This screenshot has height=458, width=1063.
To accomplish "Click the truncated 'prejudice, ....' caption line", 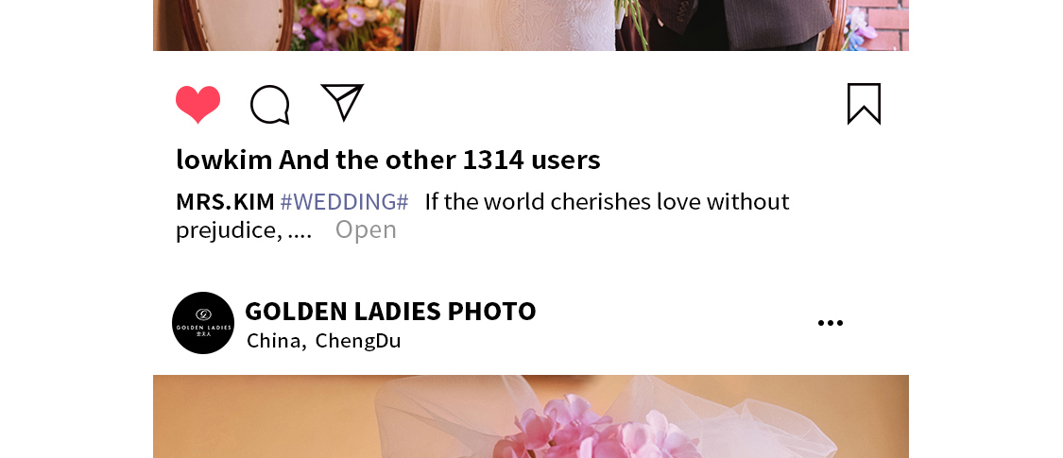I will 244,231.
